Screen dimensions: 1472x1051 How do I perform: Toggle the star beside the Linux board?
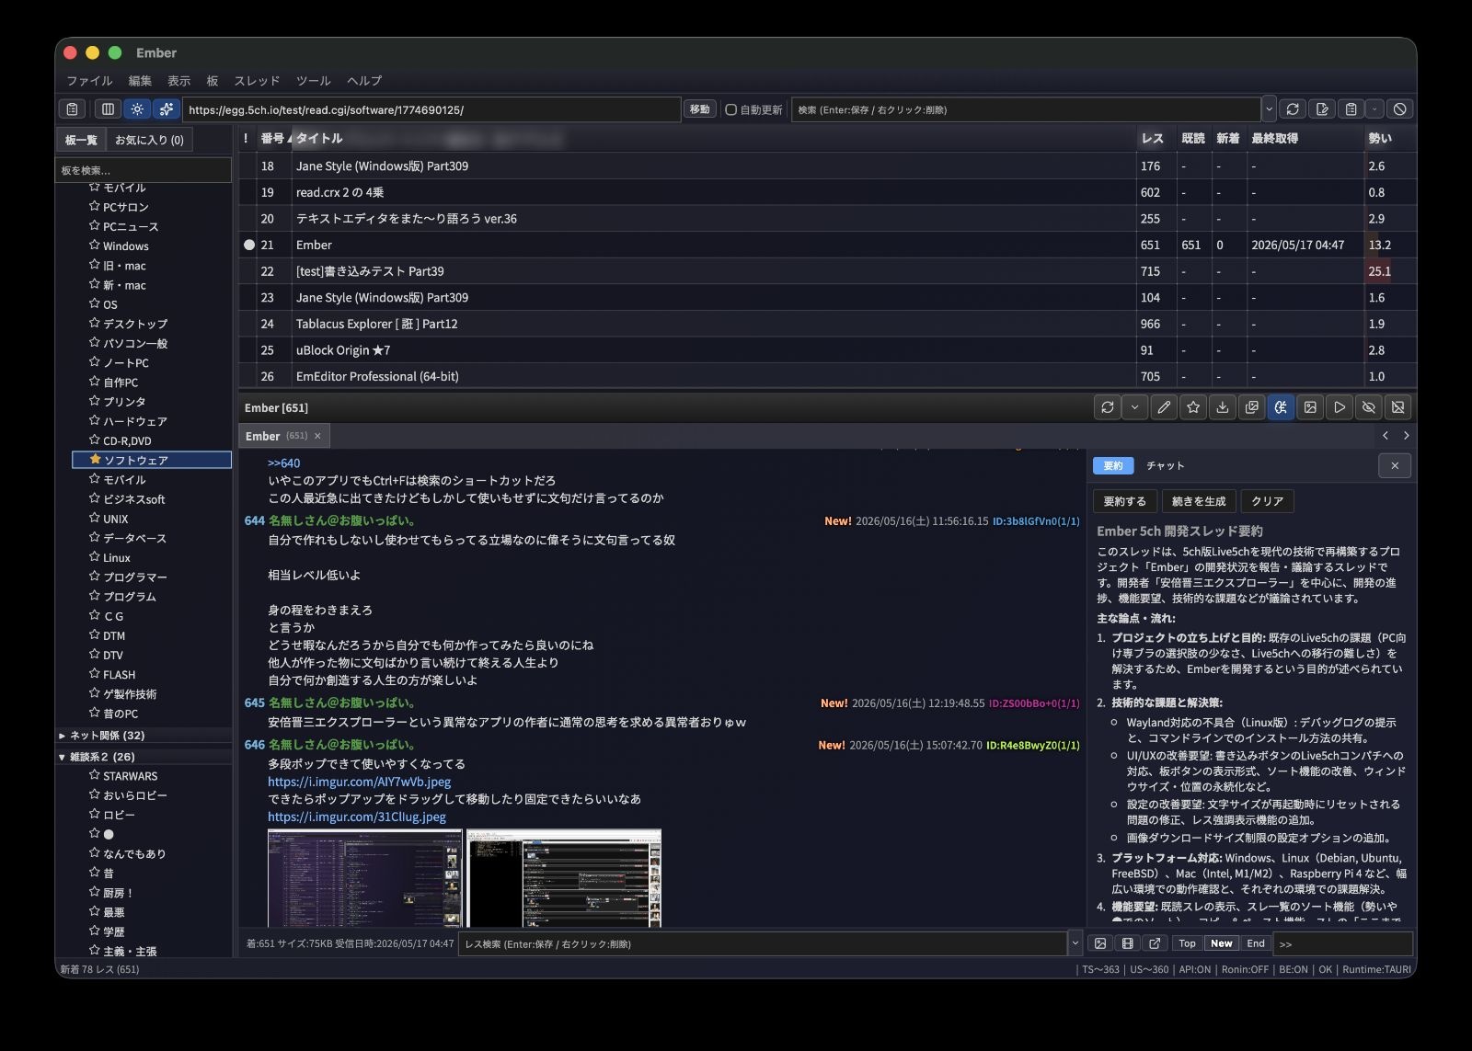[x=94, y=557]
